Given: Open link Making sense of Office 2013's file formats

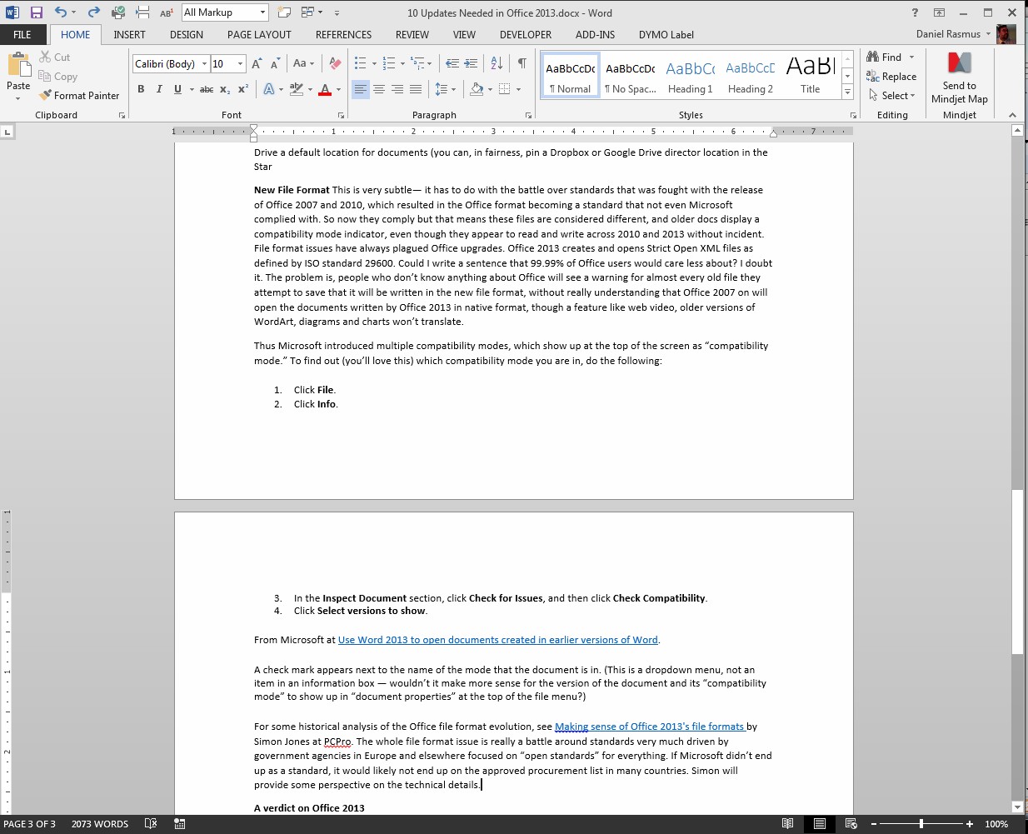Looking at the screenshot, I should coord(650,727).
